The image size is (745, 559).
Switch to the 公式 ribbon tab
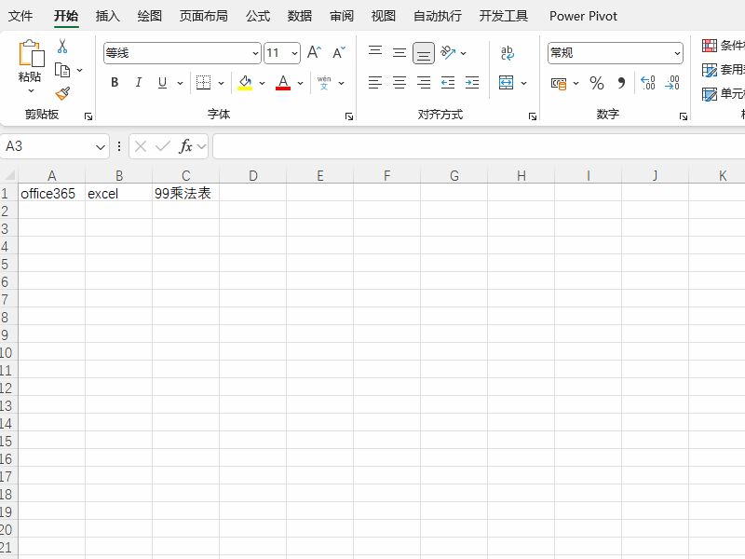point(258,16)
